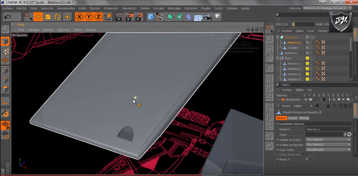Open the deformer objects icon
Screen dimensions: 358x176
click(x=189, y=17)
